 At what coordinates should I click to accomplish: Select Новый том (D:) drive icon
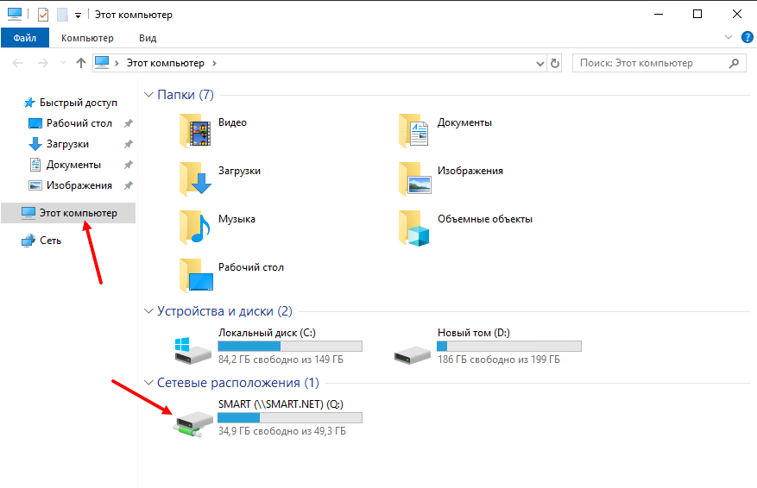(412, 348)
